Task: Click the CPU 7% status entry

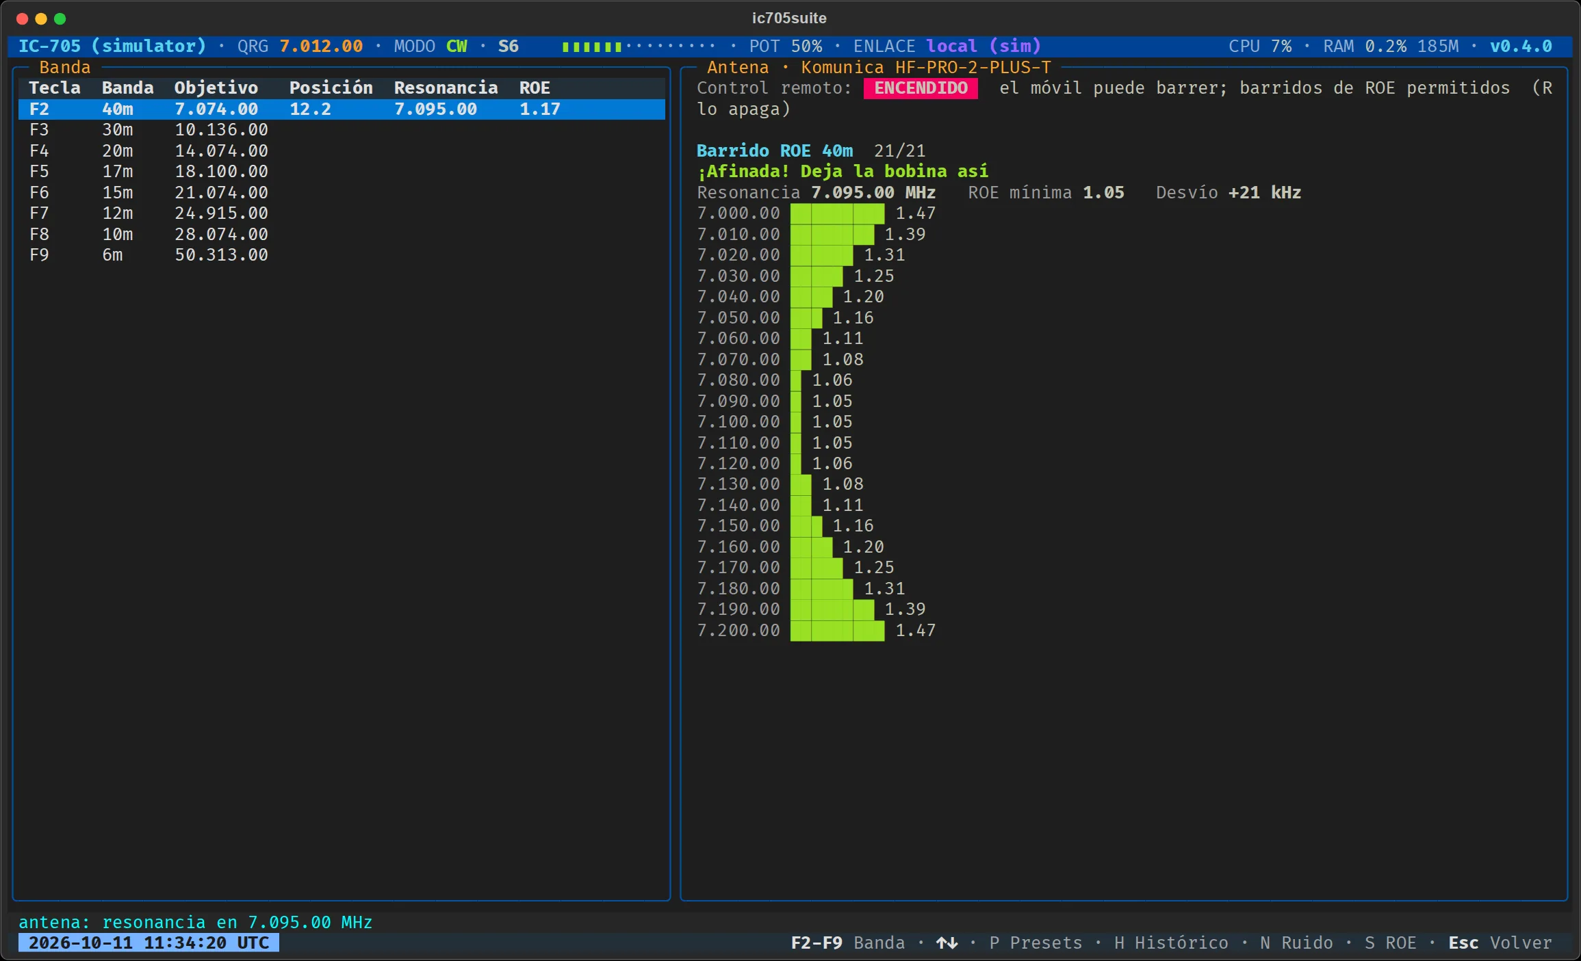Action: (1260, 47)
